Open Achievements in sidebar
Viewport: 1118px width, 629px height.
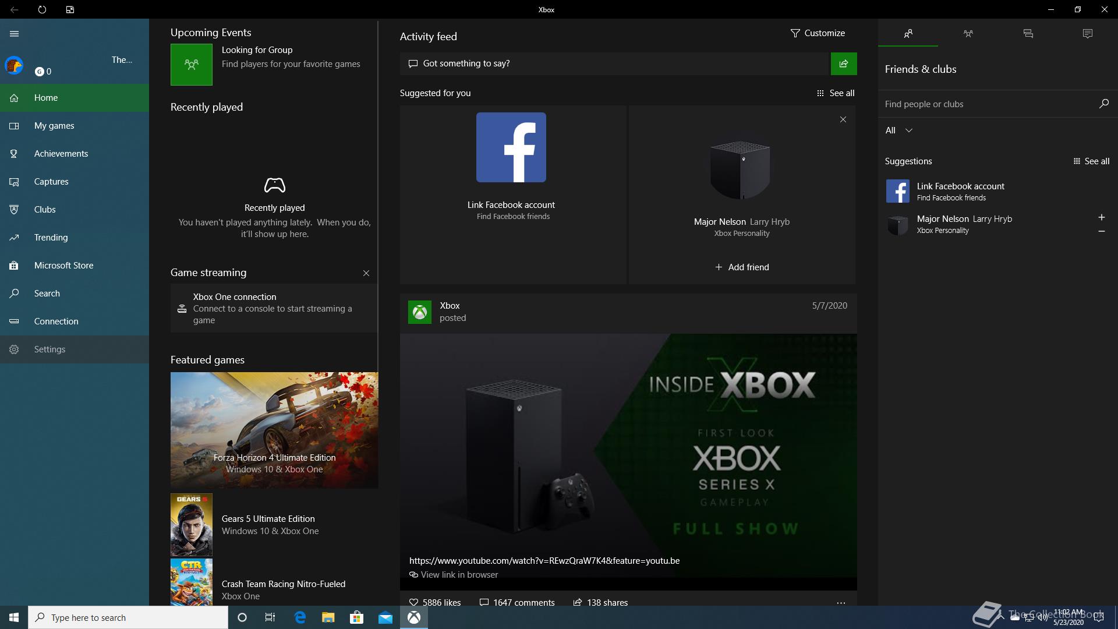click(75, 154)
